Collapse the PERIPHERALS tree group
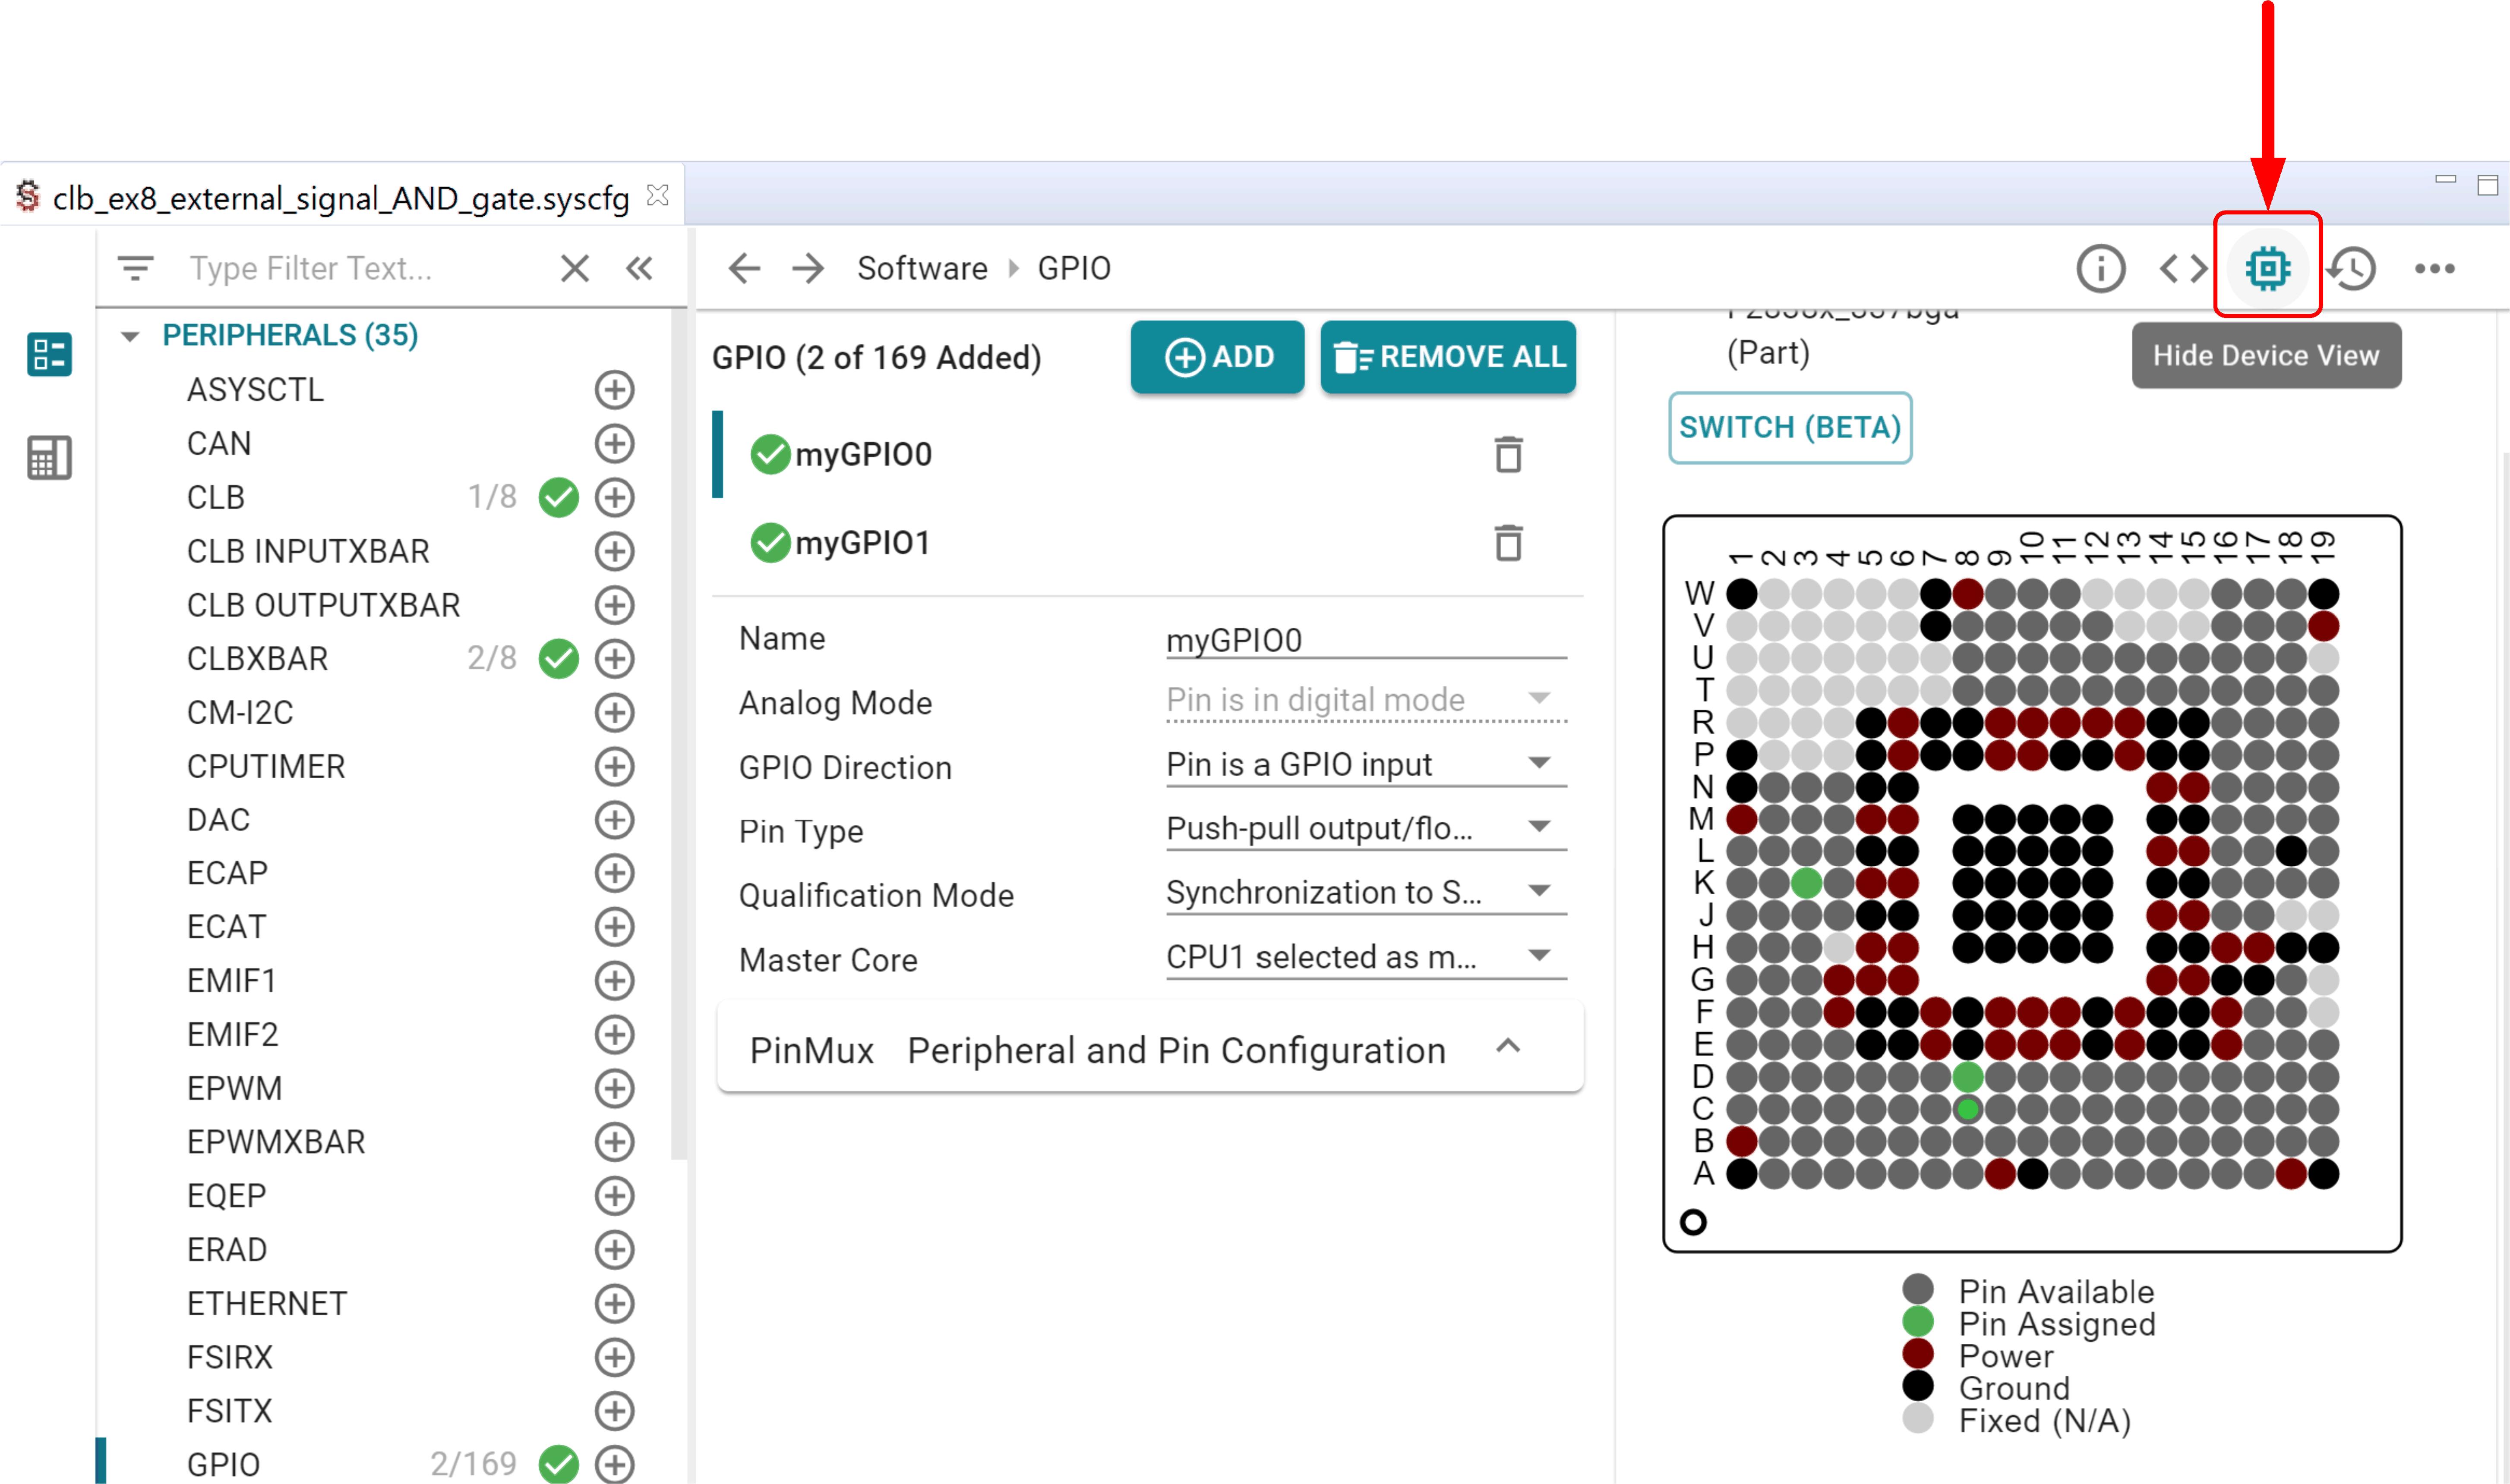 pos(130,336)
